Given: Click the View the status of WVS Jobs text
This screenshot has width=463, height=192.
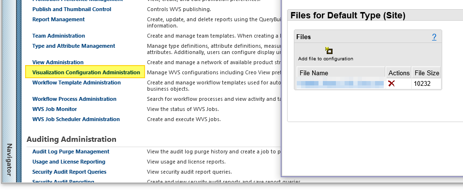Looking at the screenshot, I should coord(183,109).
